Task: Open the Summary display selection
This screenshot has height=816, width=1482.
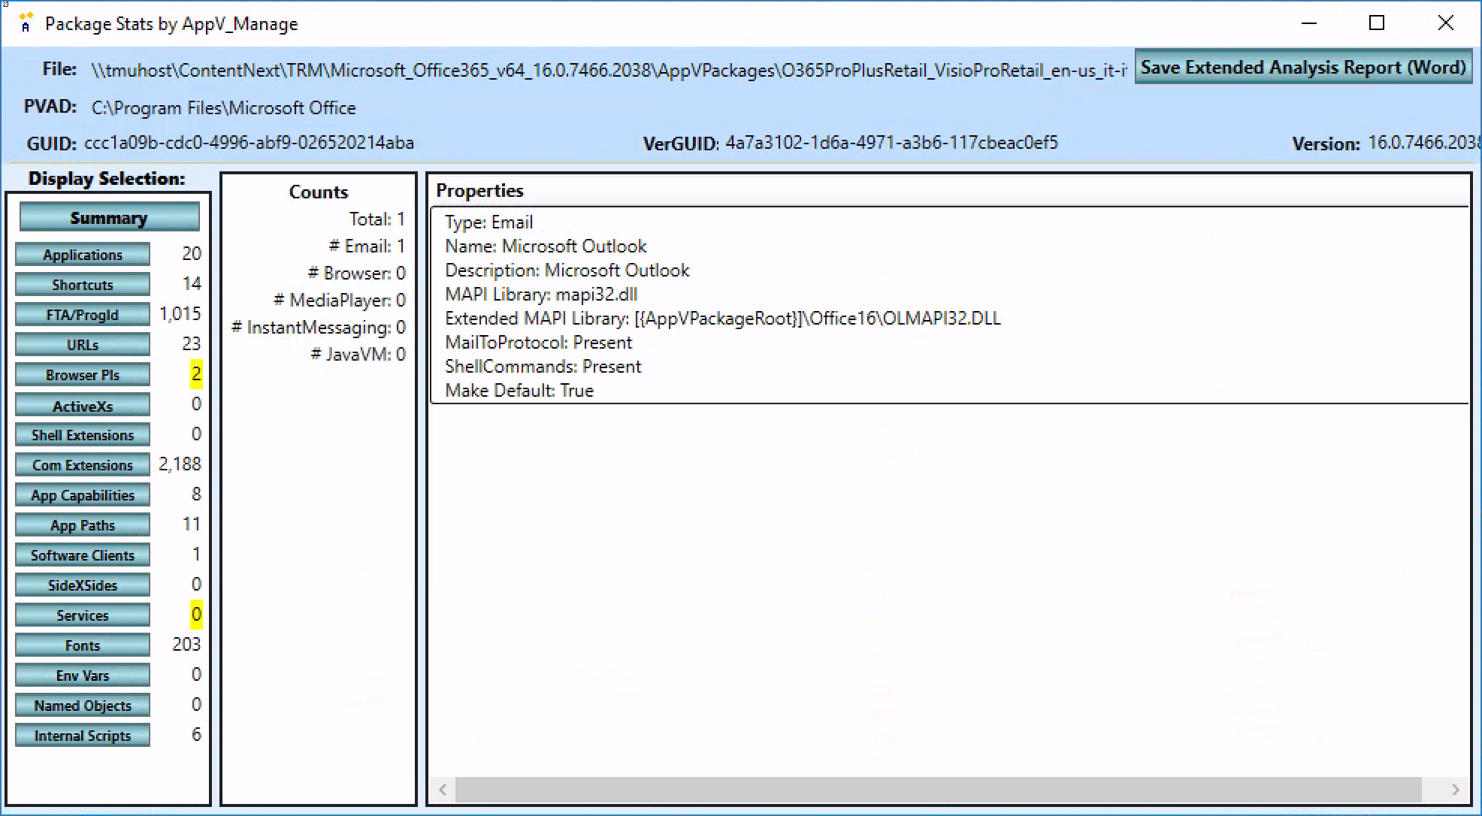Action: 109,218
